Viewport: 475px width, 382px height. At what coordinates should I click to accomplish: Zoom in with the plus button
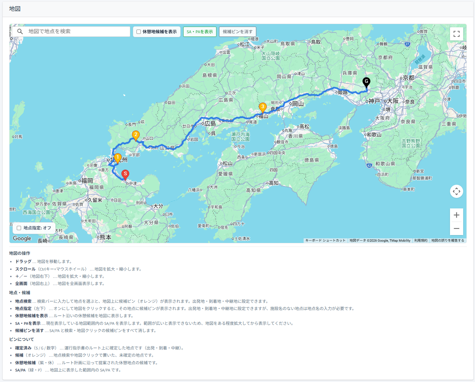pos(457,215)
